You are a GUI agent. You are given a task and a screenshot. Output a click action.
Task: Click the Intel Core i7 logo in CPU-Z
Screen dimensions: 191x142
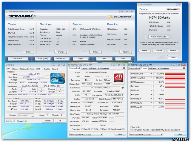tap(58, 78)
